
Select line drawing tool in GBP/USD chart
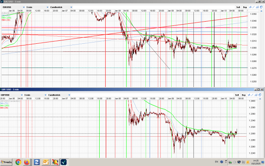point(252,95)
